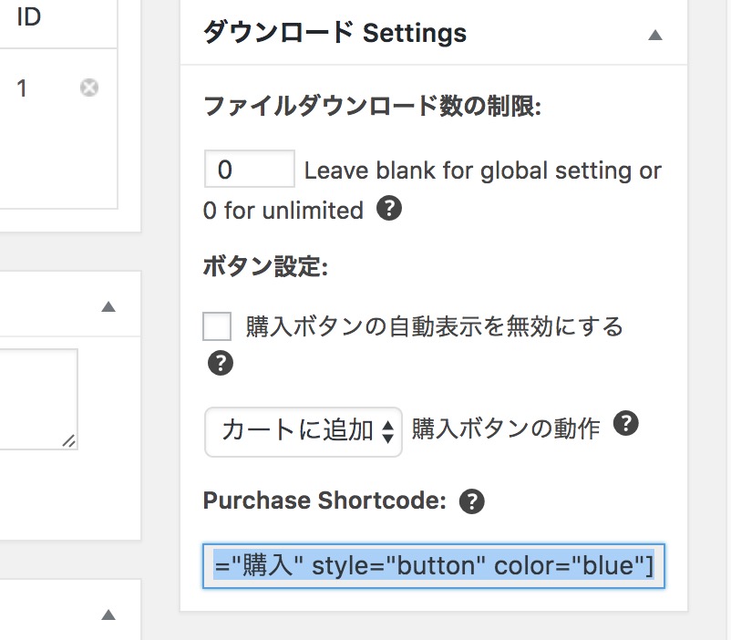Click the file download limit number field
The height and width of the screenshot is (640, 731).
click(x=250, y=169)
